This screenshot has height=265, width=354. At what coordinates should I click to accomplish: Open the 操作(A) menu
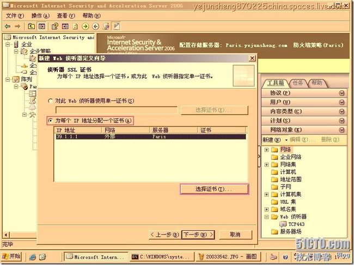click(x=40, y=16)
